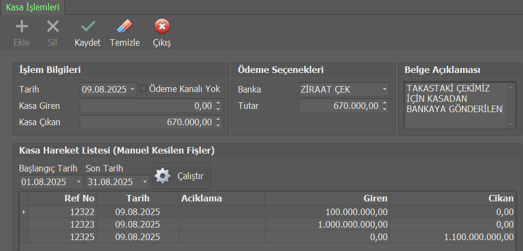Open the Son Tarih date picker
This screenshot has width=523, height=251.
tap(145, 182)
